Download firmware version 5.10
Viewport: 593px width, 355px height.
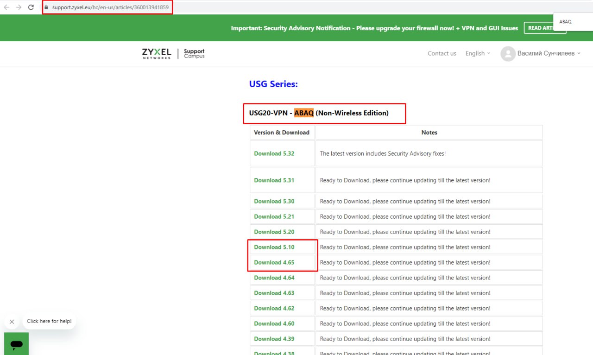coord(274,247)
